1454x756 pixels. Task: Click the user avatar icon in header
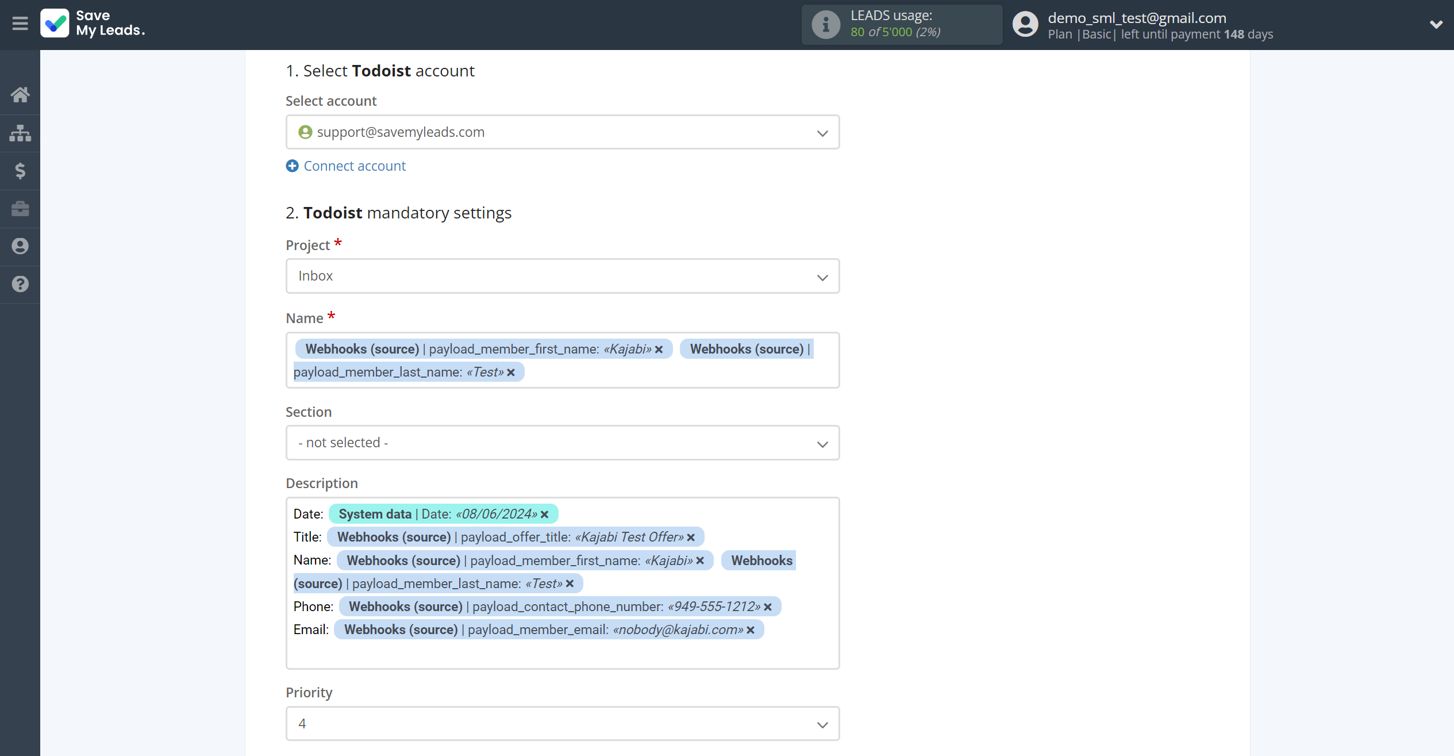pyautogui.click(x=1025, y=25)
